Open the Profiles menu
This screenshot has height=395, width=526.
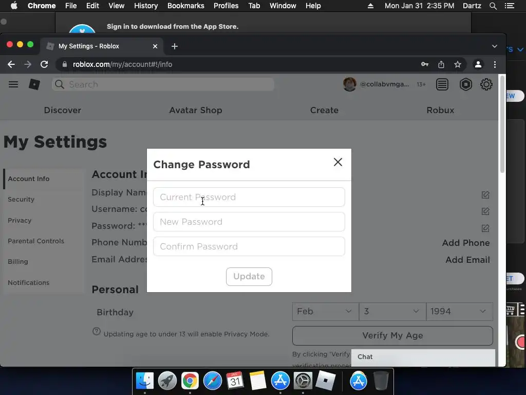point(226,6)
